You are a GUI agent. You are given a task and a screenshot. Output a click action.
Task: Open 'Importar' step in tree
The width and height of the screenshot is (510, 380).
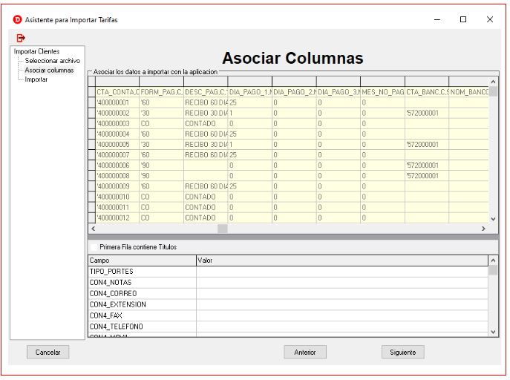(x=36, y=79)
